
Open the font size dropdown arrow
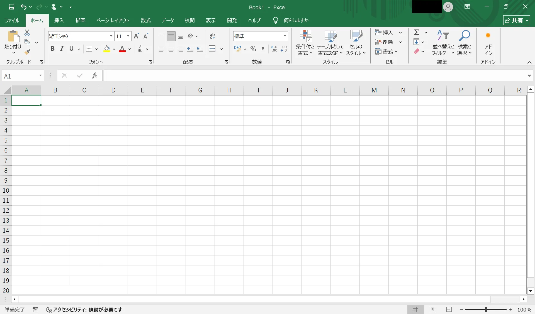[128, 36]
